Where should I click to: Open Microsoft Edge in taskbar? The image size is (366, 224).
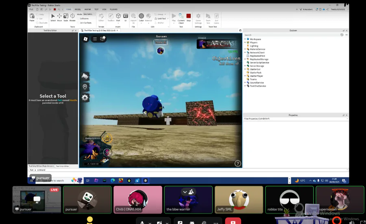coord(113,181)
